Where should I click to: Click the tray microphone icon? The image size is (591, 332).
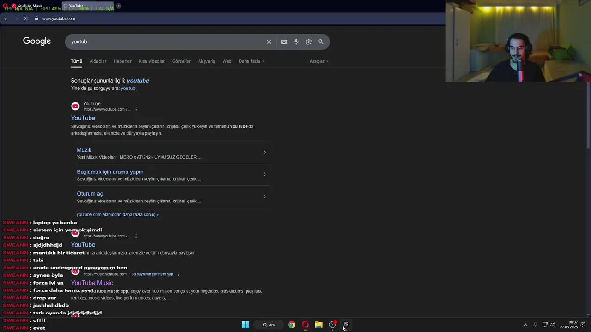(x=535, y=325)
